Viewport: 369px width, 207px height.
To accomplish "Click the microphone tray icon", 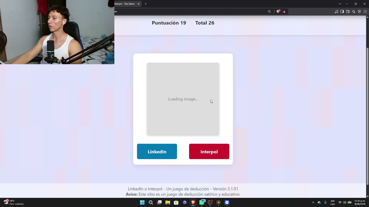I will click(325, 202).
